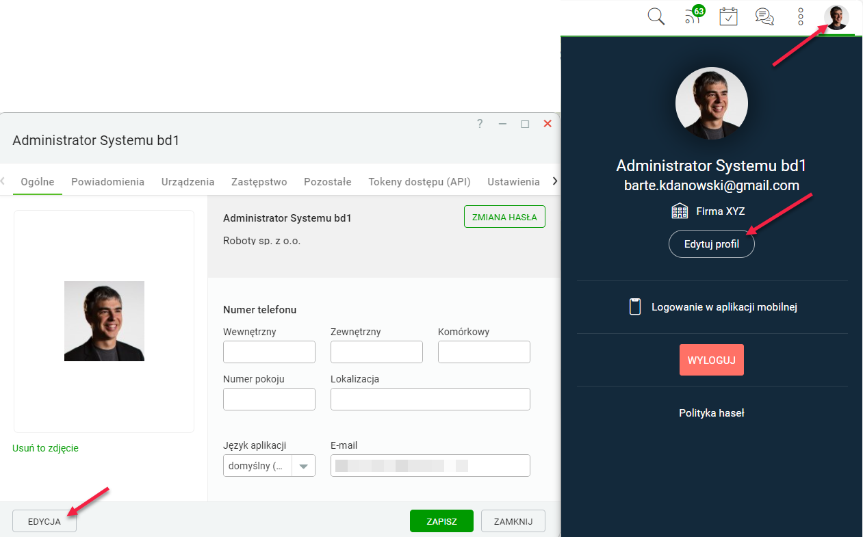863x537 pixels.
Task: Close the dialog with red X
Action: tap(548, 124)
